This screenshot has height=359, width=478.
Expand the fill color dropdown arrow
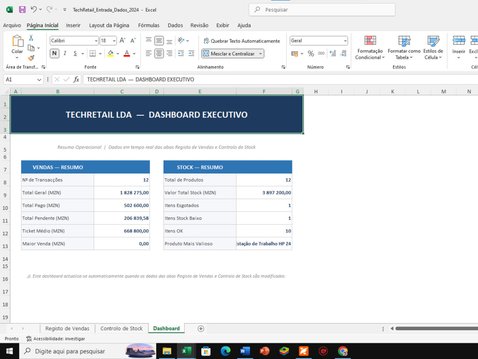[x=118, y=54]
